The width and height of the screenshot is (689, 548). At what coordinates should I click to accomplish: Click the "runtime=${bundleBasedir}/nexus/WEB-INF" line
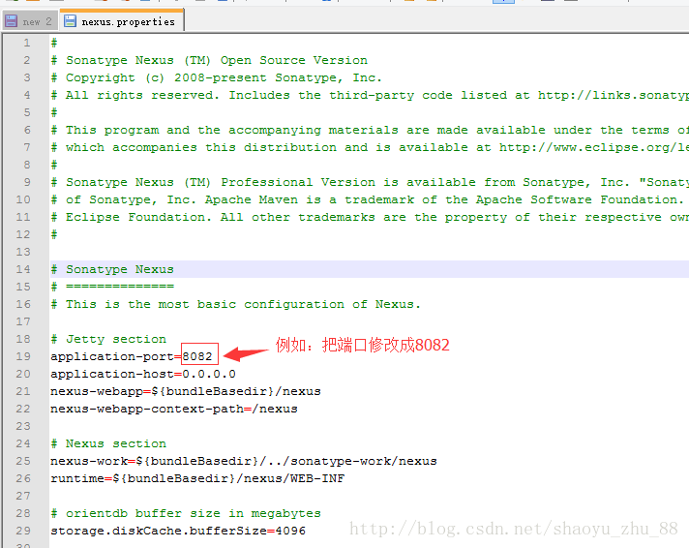click(x=197, y=478)
